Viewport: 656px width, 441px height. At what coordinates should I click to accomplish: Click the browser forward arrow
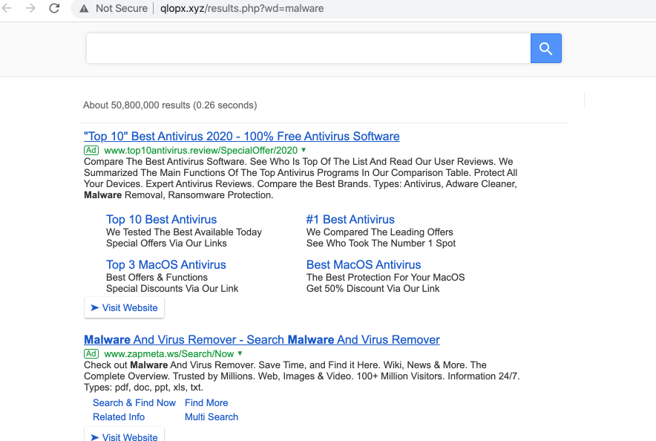click(30, 8)
